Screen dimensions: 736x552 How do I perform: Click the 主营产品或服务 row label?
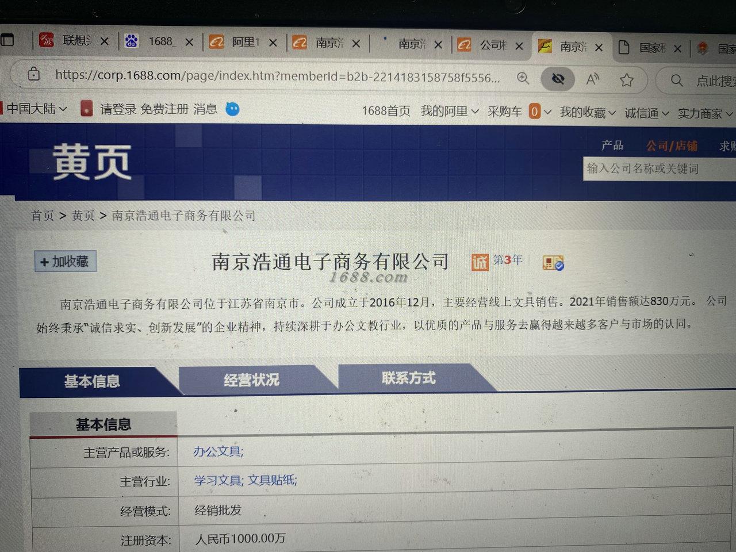(x=126, y=453)
